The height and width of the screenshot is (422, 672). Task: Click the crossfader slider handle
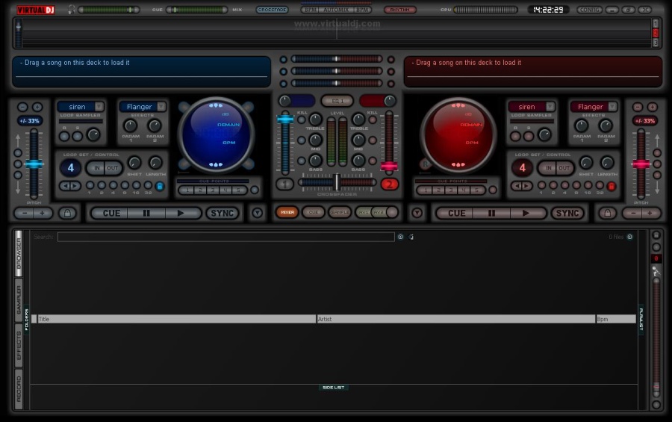(337, 181)
